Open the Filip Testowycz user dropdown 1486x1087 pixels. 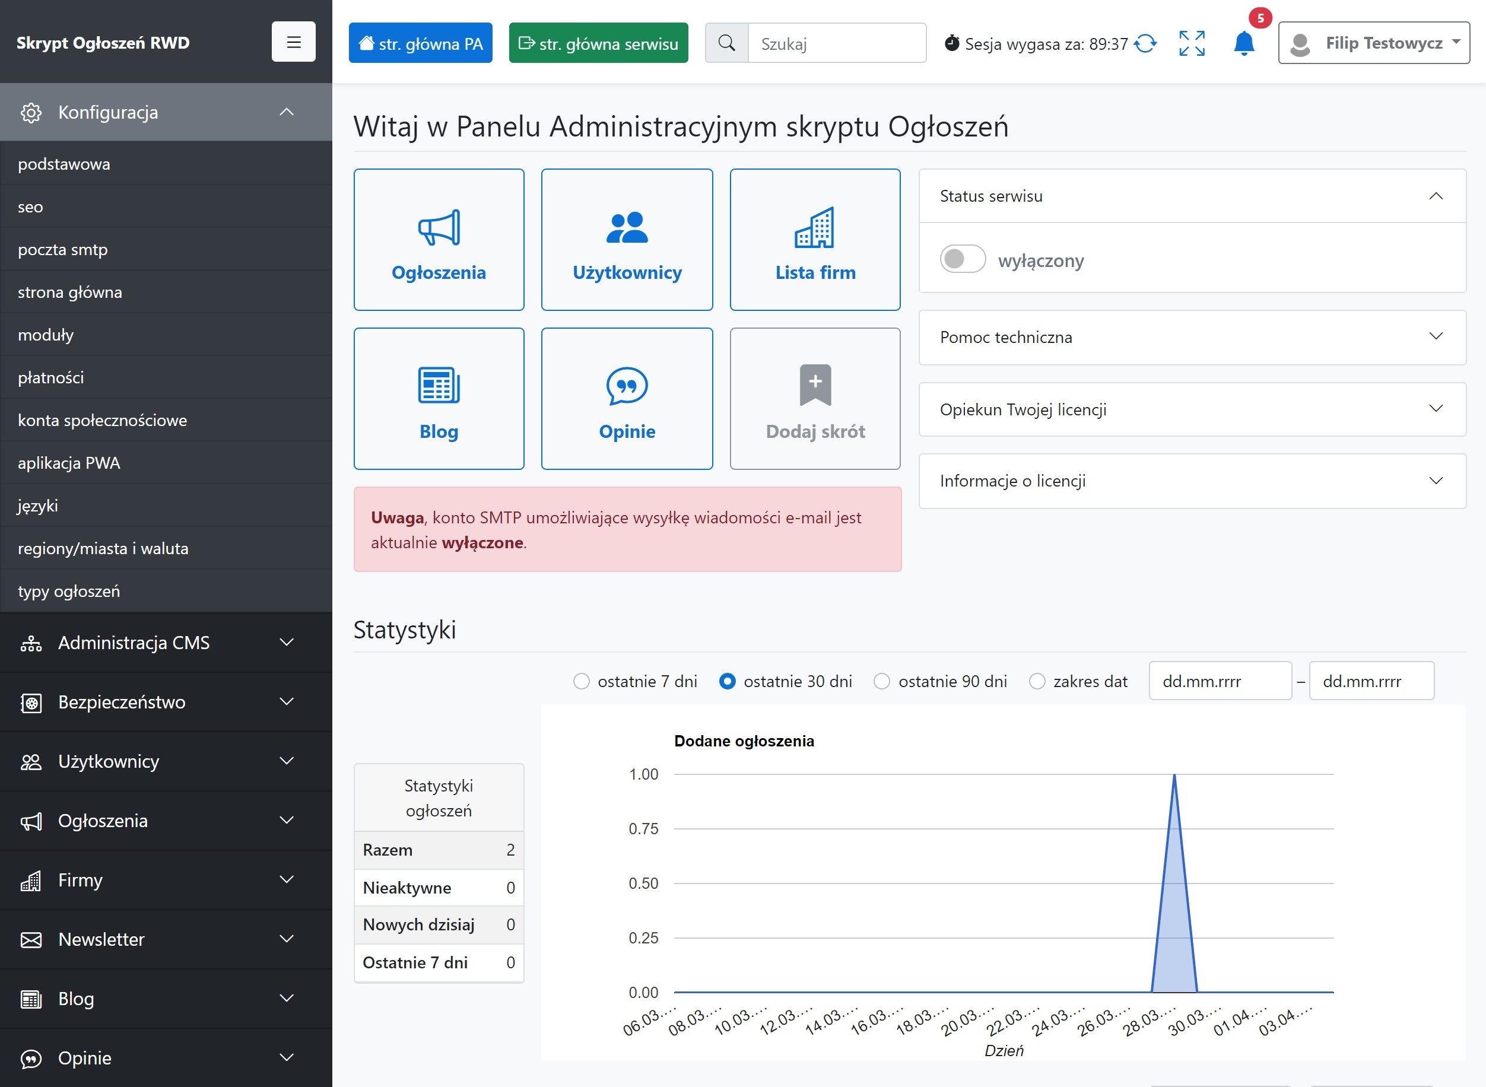1373,43
